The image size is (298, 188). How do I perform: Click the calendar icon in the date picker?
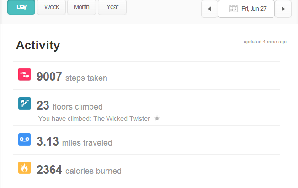click(x=233, y=9)
